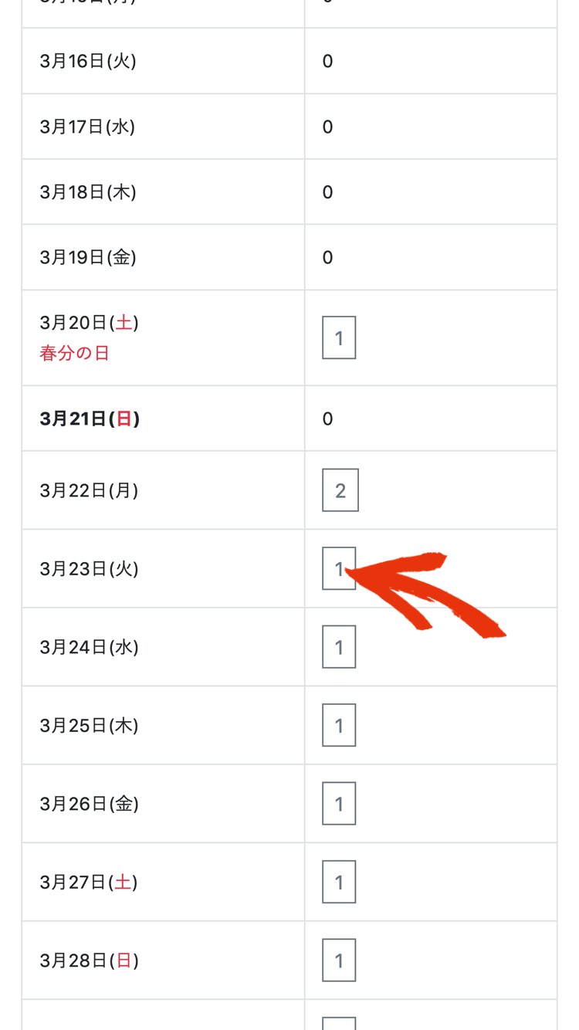Image resolution: width=579 pixels, height=1030 pixels.
Task: Open the boxed 1 for 3月25日(木)
Action: 339,725
